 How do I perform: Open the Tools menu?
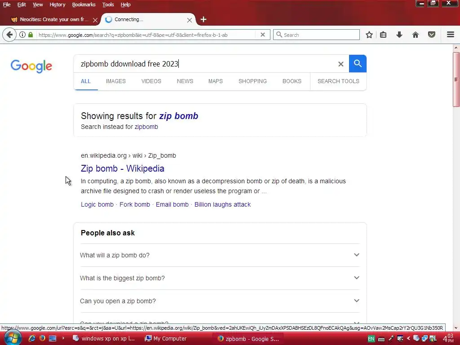(108, 4)
